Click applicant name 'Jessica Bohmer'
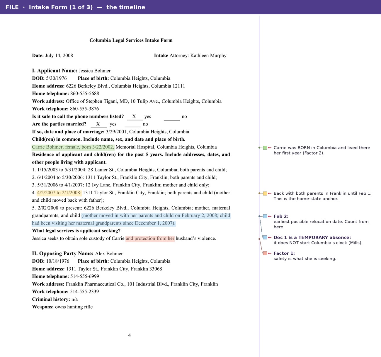Screen dimensions: 381x357 95,71
